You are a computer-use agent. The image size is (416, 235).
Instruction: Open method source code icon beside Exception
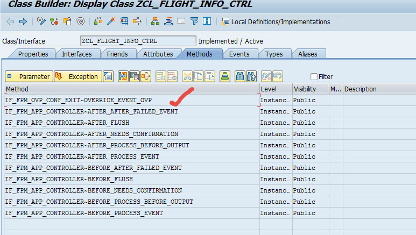[x=108, y=76]
